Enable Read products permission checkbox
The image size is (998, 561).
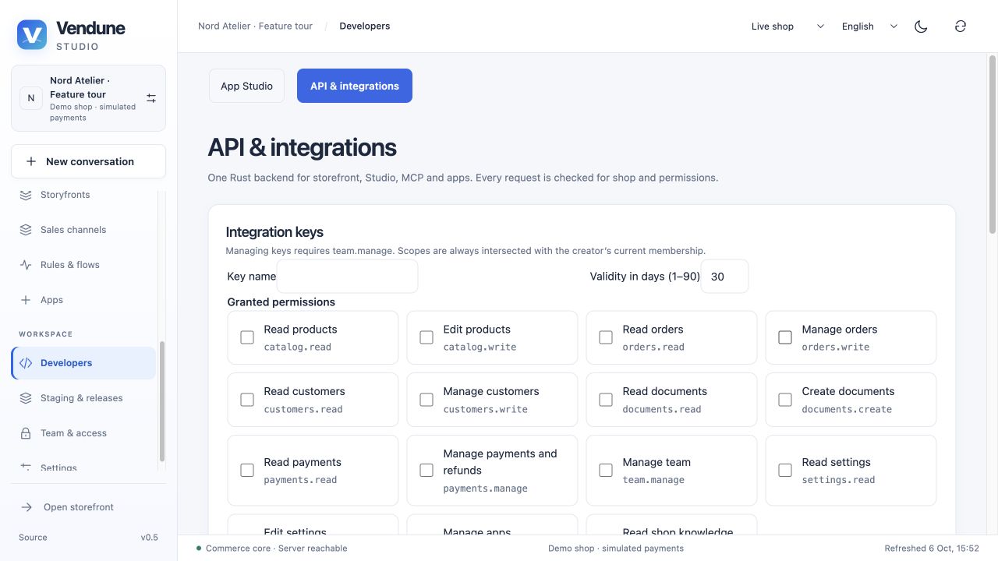coord(247,337)
